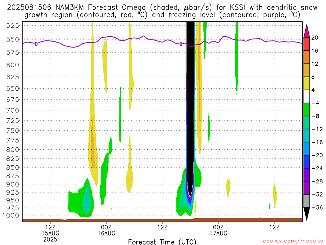326x245 pixels.
Task: Click the magenta arrow atop the colorbar
Action: [307, 31]
